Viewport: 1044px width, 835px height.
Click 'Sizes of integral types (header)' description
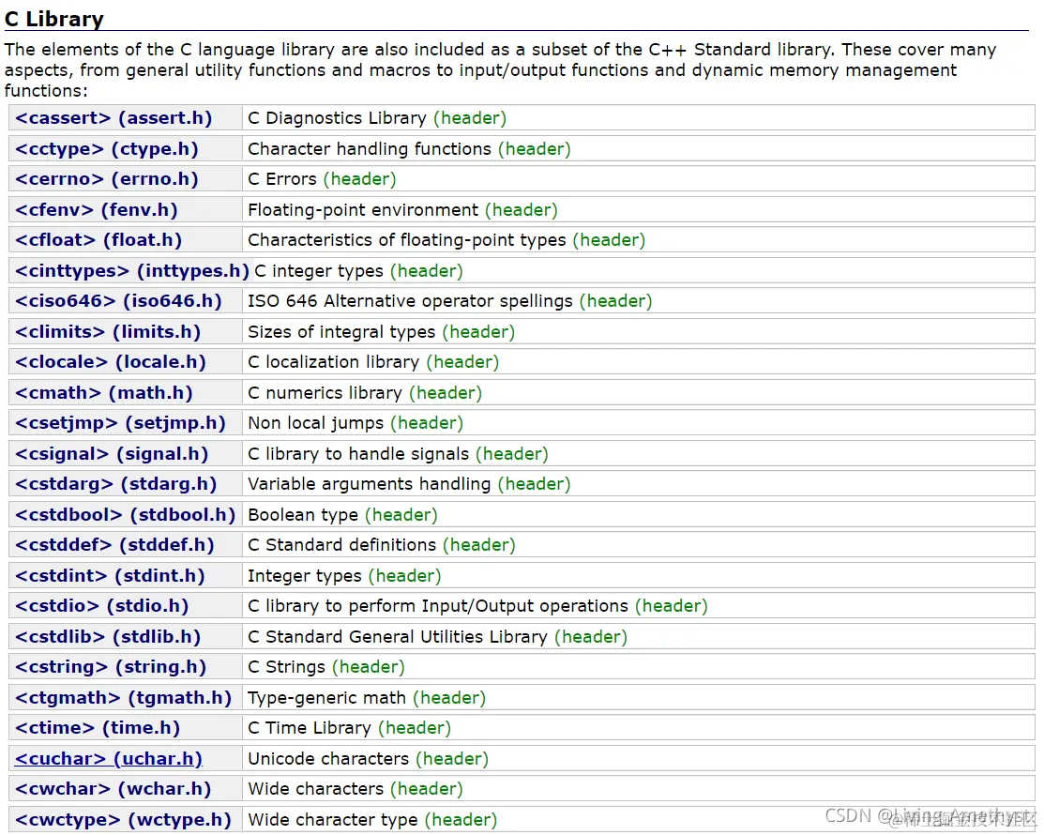382,331
